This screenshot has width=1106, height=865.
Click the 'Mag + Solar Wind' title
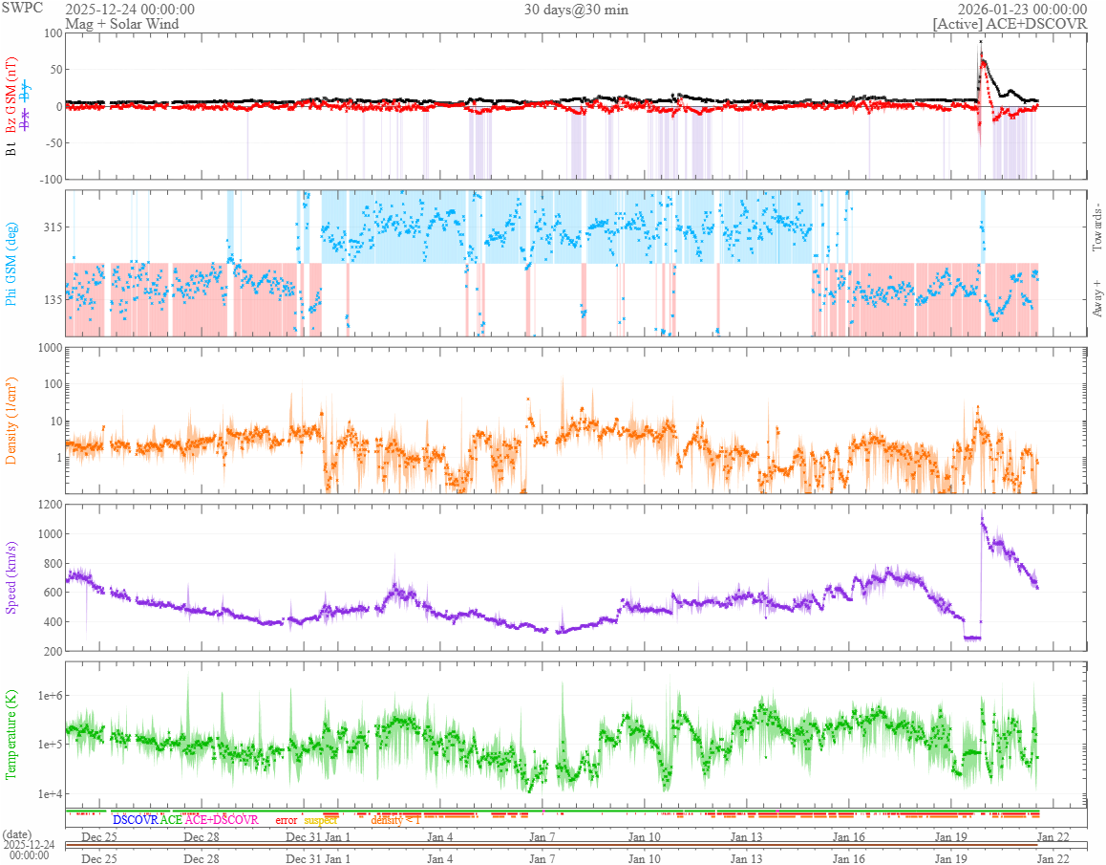point(122,23)
